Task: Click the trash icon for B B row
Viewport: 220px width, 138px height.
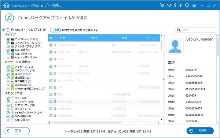Action: [x=55, y=94]
